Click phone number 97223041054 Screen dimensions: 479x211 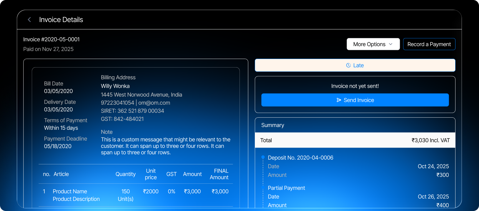pos(117,103)
